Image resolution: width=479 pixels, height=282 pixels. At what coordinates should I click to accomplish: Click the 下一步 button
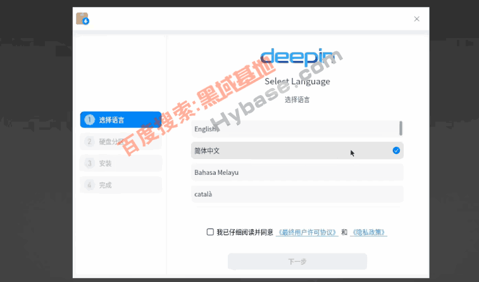point(297,262)
